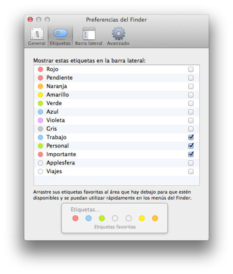233x274 pixels.
Task: Open the Avanzado gear icon
Action: point(119,34)
